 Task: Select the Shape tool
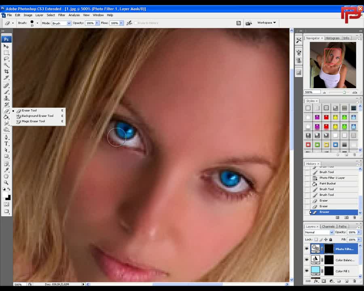click(6, 156)
